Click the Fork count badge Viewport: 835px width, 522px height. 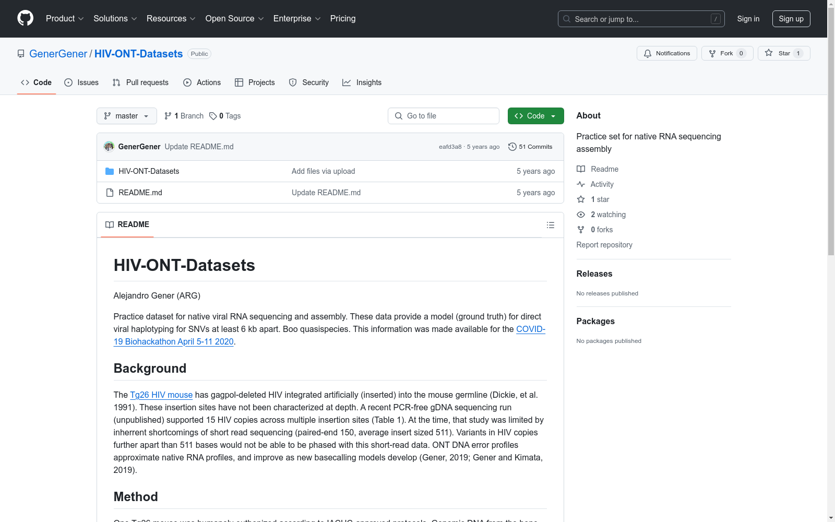[x=741, y=53]
